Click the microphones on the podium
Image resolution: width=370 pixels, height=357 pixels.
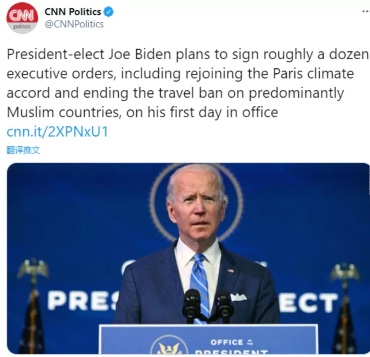pos(207,305)
